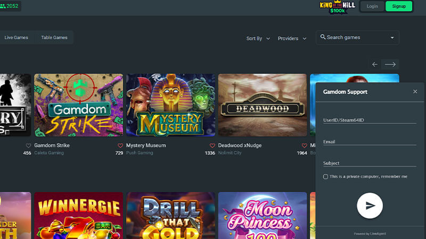426x239 pixels.
Task: Switch to the Live Games tab
Action: (16, 38)
